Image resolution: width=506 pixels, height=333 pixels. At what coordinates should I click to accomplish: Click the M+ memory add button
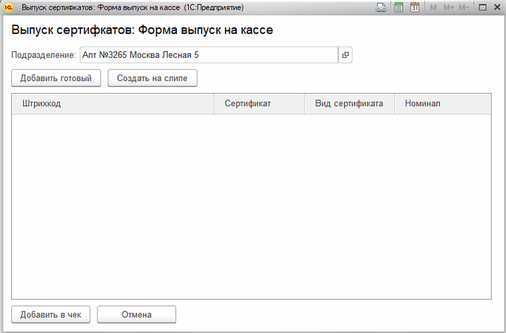pos(448,7)
